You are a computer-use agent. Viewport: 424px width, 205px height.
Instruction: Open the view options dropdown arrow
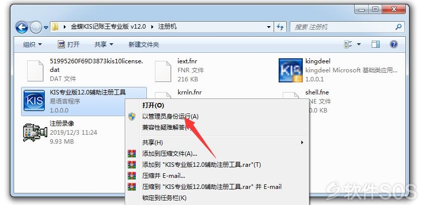[x=359, y=44]
